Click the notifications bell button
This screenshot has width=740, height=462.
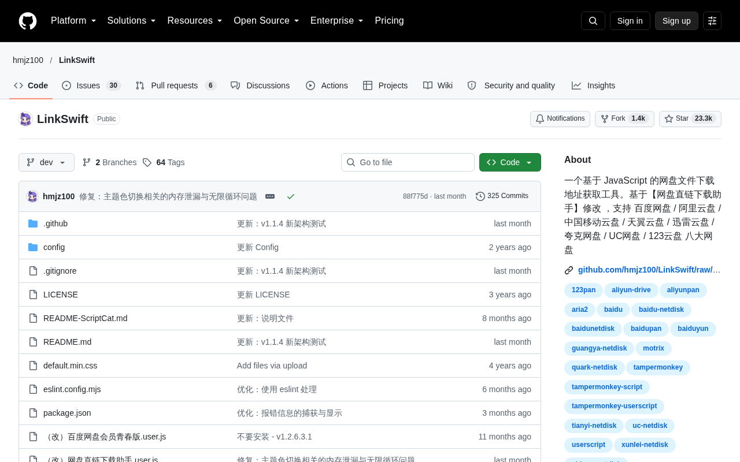pyautogui.click(x=560, y=119)
